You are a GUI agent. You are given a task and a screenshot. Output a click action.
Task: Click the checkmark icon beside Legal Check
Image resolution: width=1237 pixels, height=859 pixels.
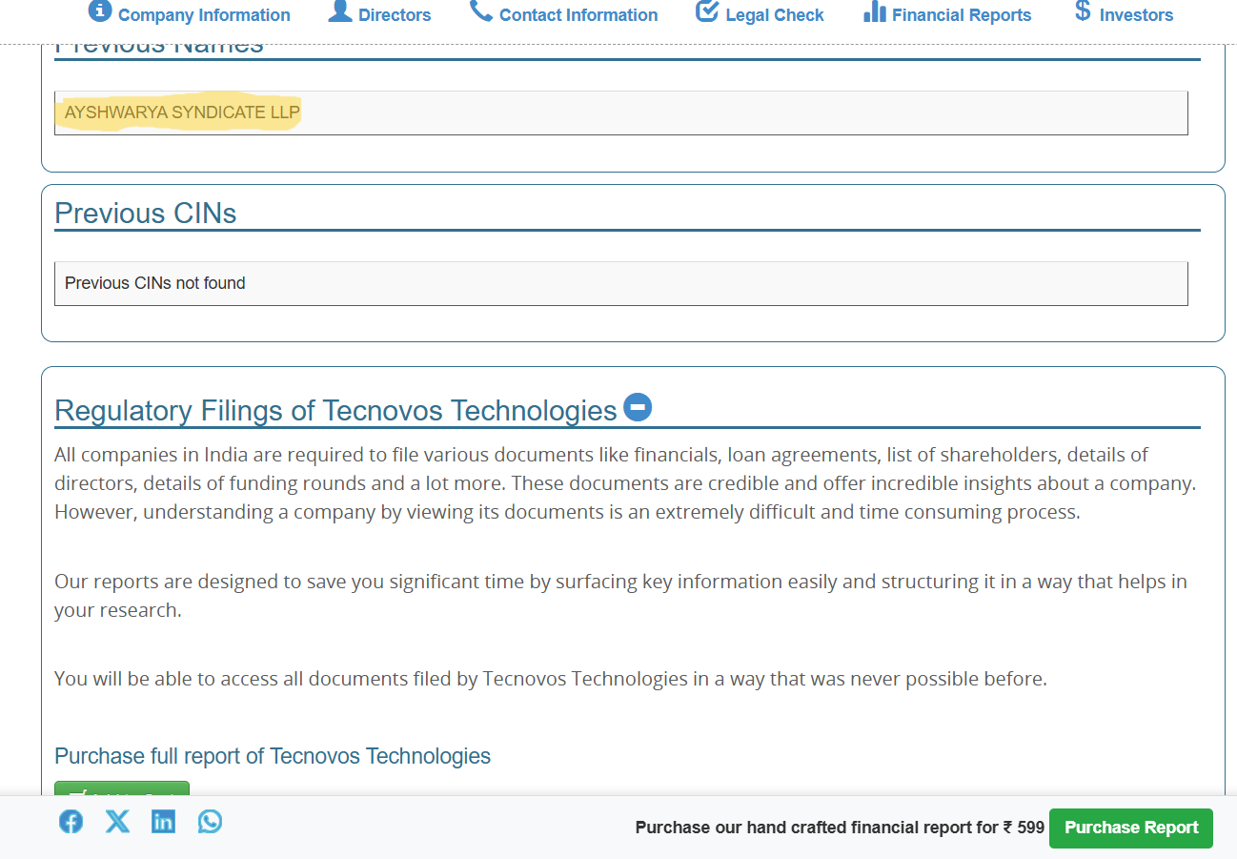[x=707, y=10]
